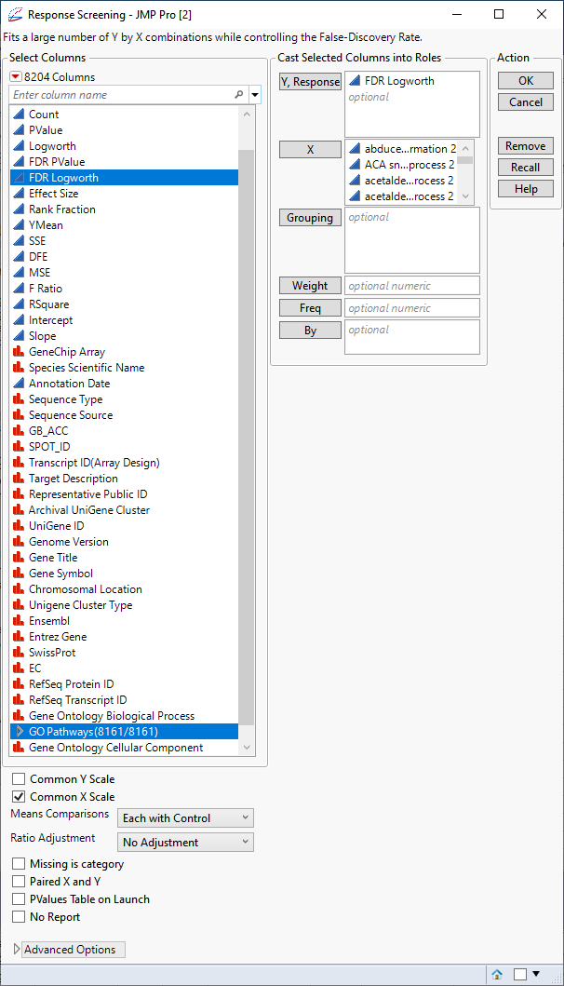Image resolution: width=564 pixels, height=986 pixels.
Task: Open the status bar dropdown arrow
Action: (536, 973)
